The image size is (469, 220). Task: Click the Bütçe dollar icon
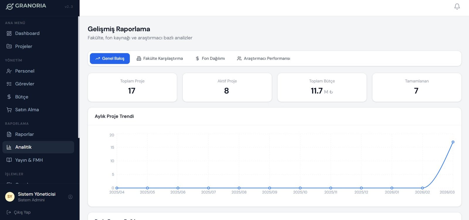click(x=9, y=97)
